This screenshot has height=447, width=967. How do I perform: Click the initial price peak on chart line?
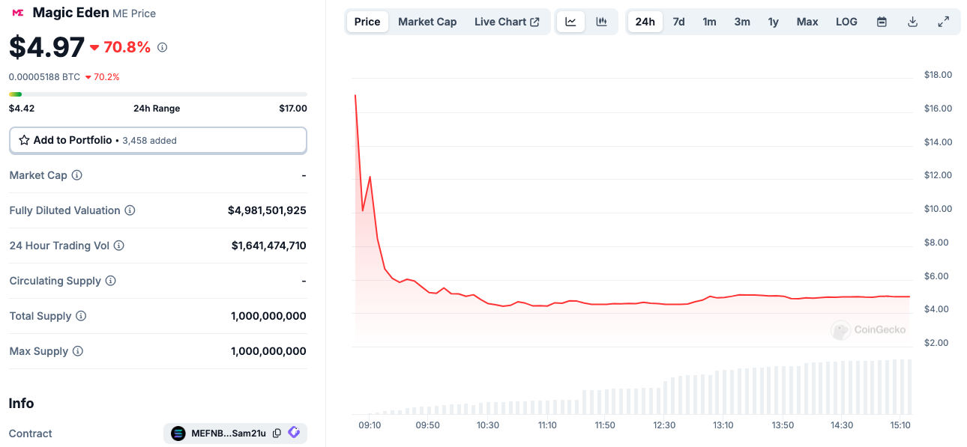click(x=355, y=95)
